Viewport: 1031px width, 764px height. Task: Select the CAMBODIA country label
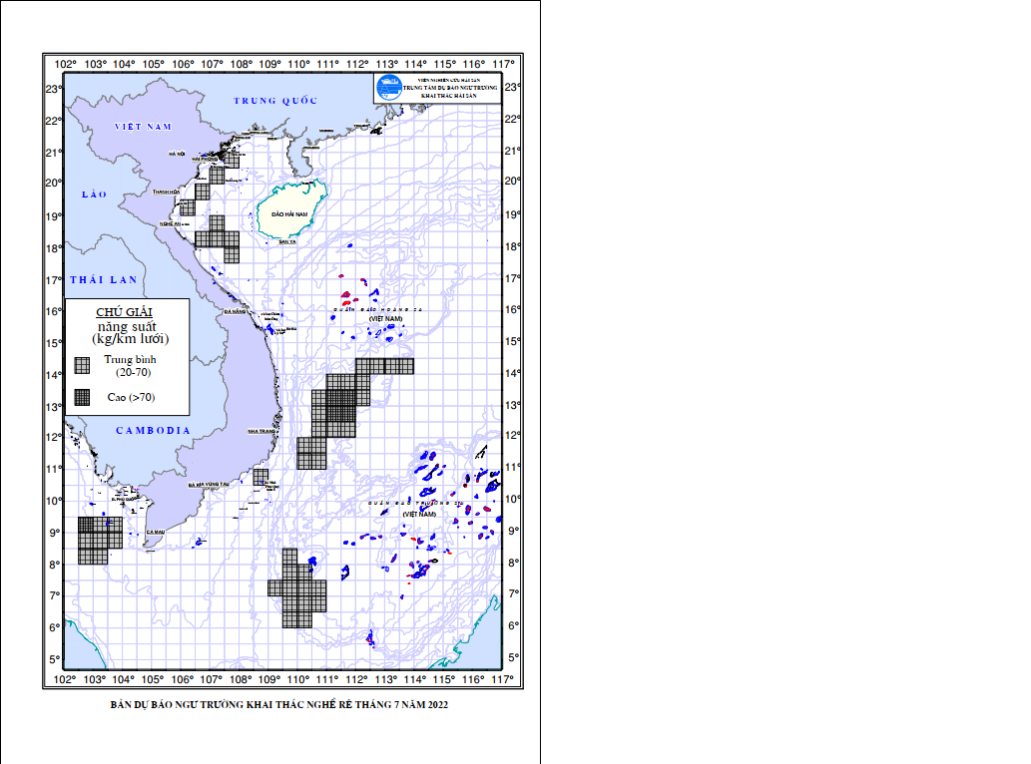154,430
